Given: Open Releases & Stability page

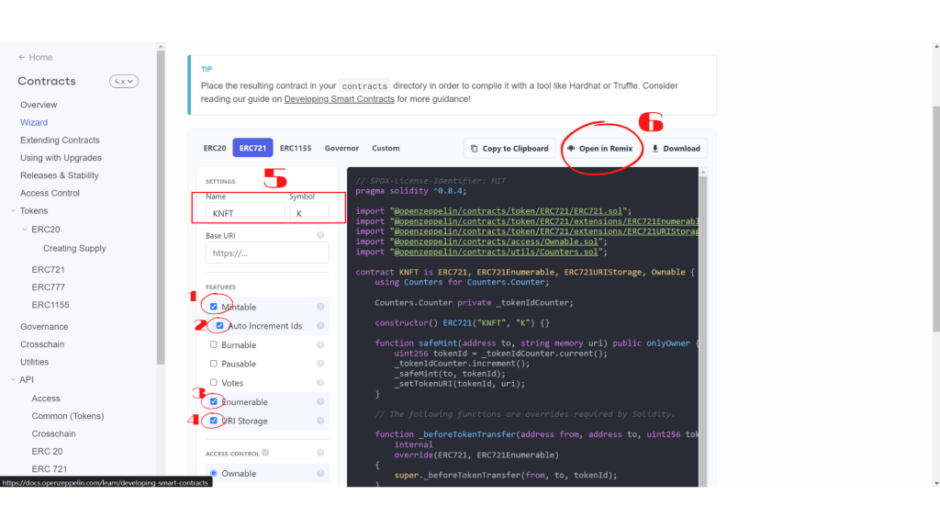Looking at the screenshot, I should tap(60, 175).
